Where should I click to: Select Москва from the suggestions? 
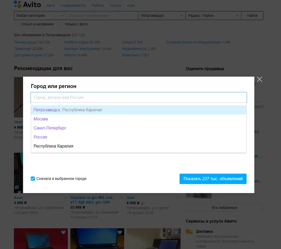pyautogui.click(x=138, y=119)
